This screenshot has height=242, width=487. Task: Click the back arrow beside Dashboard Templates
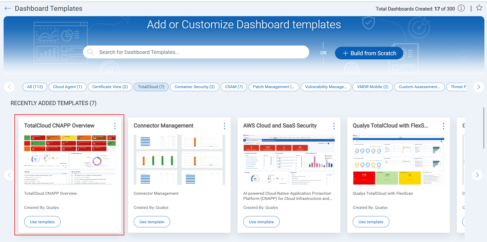point(8,8)
